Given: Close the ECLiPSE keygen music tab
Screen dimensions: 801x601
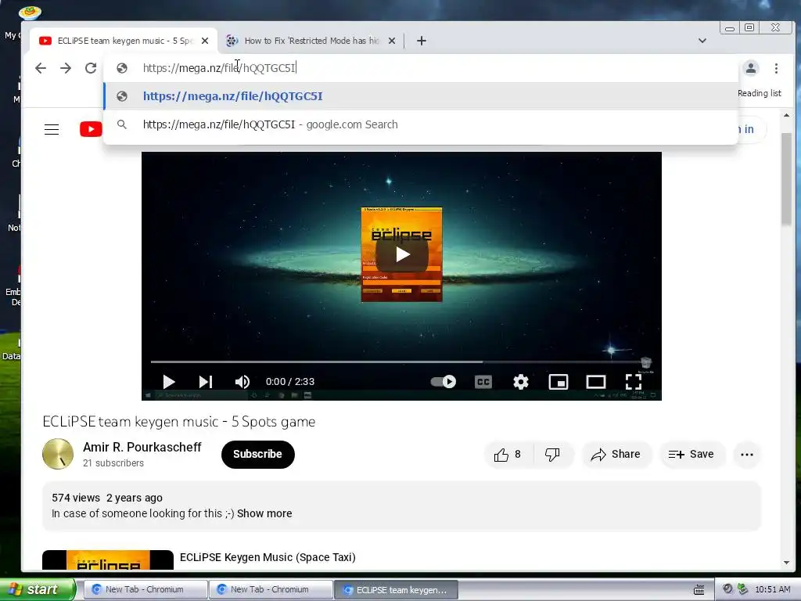Looking at the screenshot, I should 205,41.
